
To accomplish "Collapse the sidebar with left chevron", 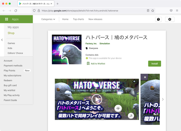I will (x=2, y=40).
